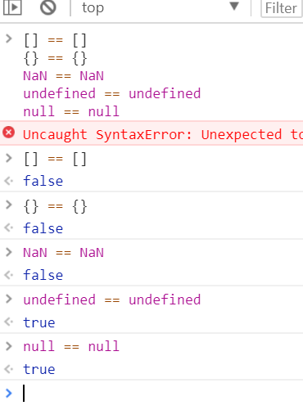
Task: Click the red error icon beside SyntaxError
Action: pyautogui.click(x=9, y=133)
